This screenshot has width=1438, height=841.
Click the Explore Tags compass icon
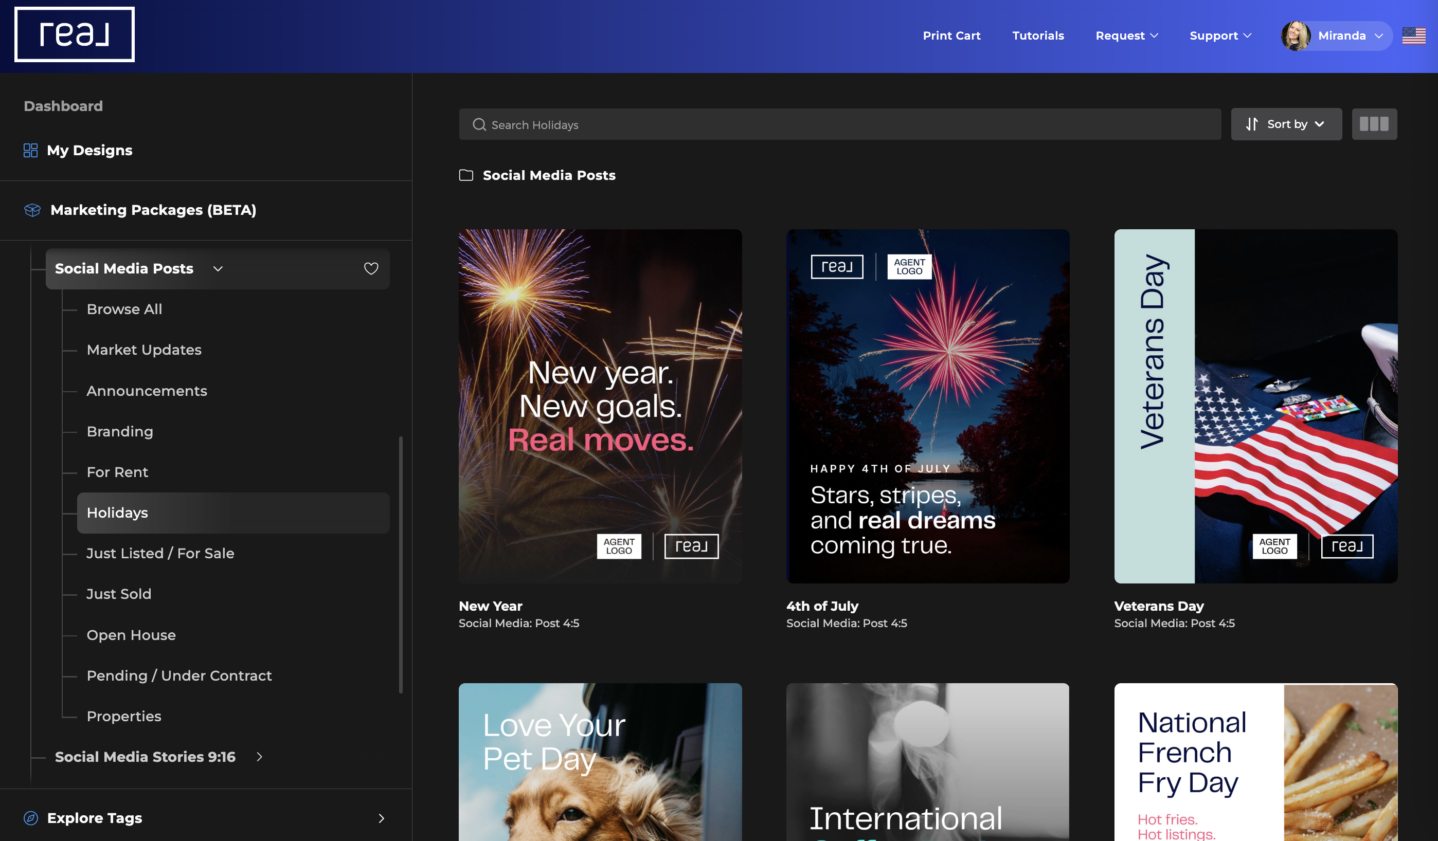point(31,818)
